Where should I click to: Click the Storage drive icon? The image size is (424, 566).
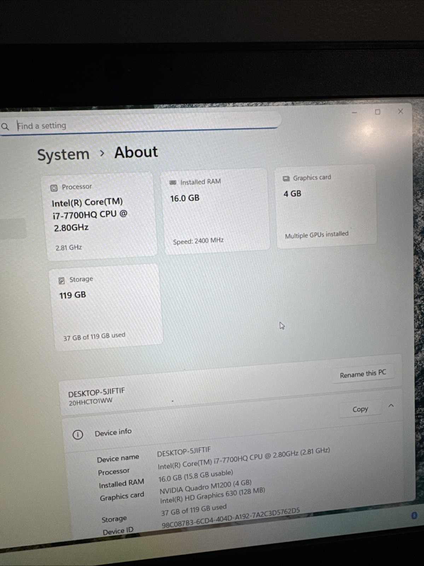pos(62,281)
